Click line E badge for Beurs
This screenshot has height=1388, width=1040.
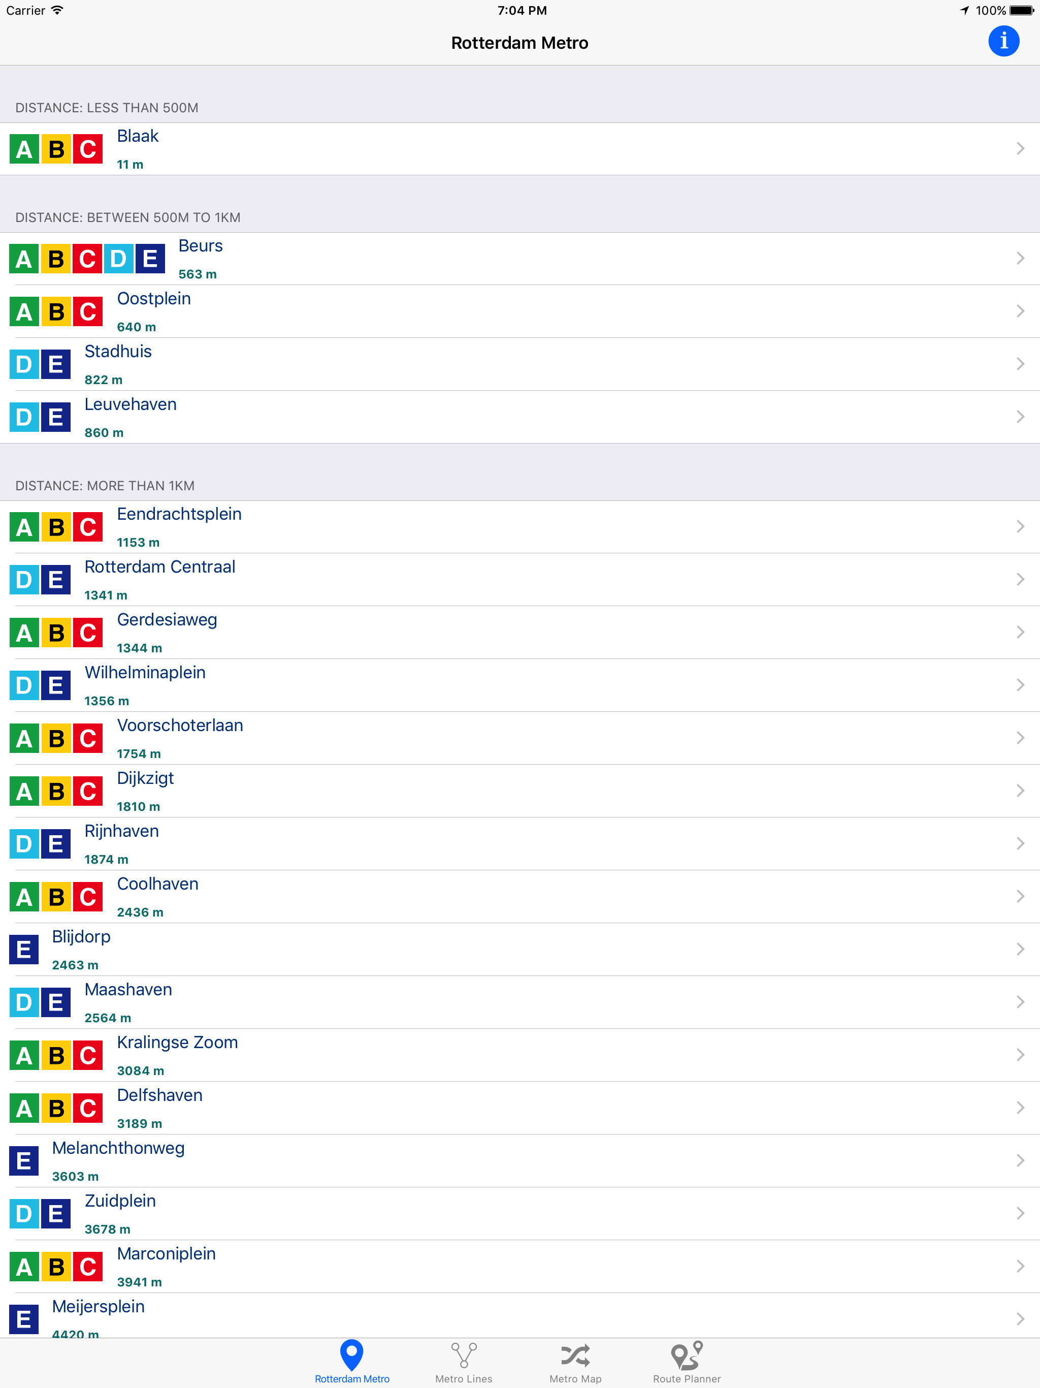click(x=150, y=259)
